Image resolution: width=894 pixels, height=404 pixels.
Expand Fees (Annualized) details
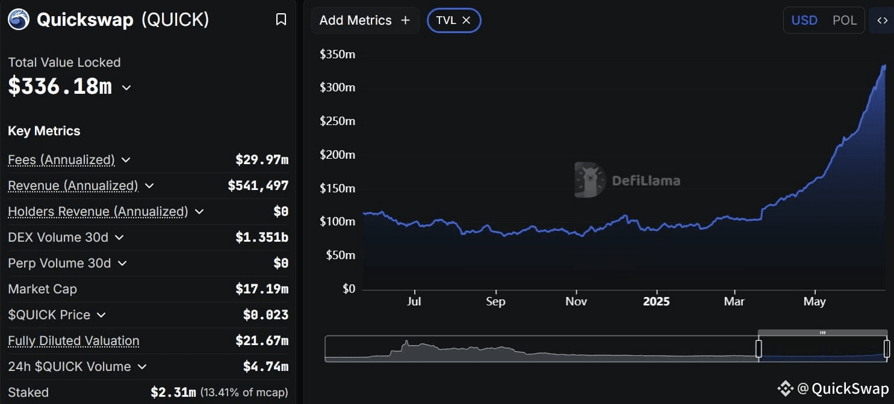[x=126, y=160]
